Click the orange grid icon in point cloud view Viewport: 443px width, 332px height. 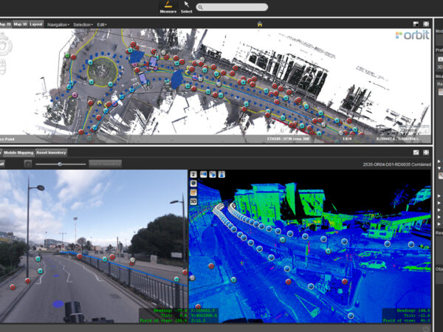point(193,193)
